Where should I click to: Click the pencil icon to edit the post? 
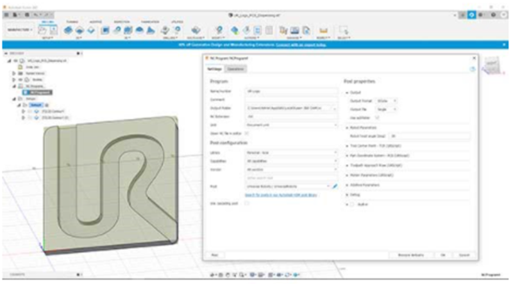coord(335,186)
